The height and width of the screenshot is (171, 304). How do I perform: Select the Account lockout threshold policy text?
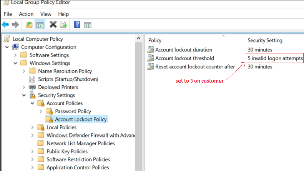(184, 58)
